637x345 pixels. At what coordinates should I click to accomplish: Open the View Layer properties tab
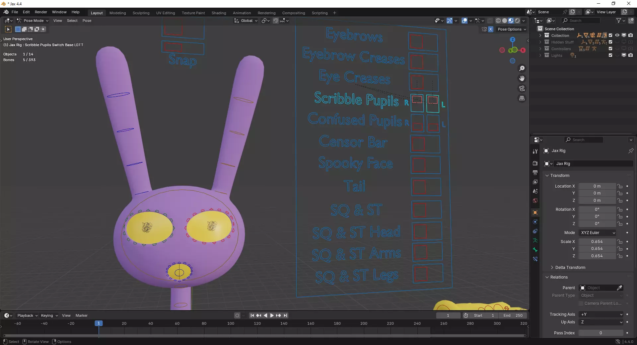(535, 182)
